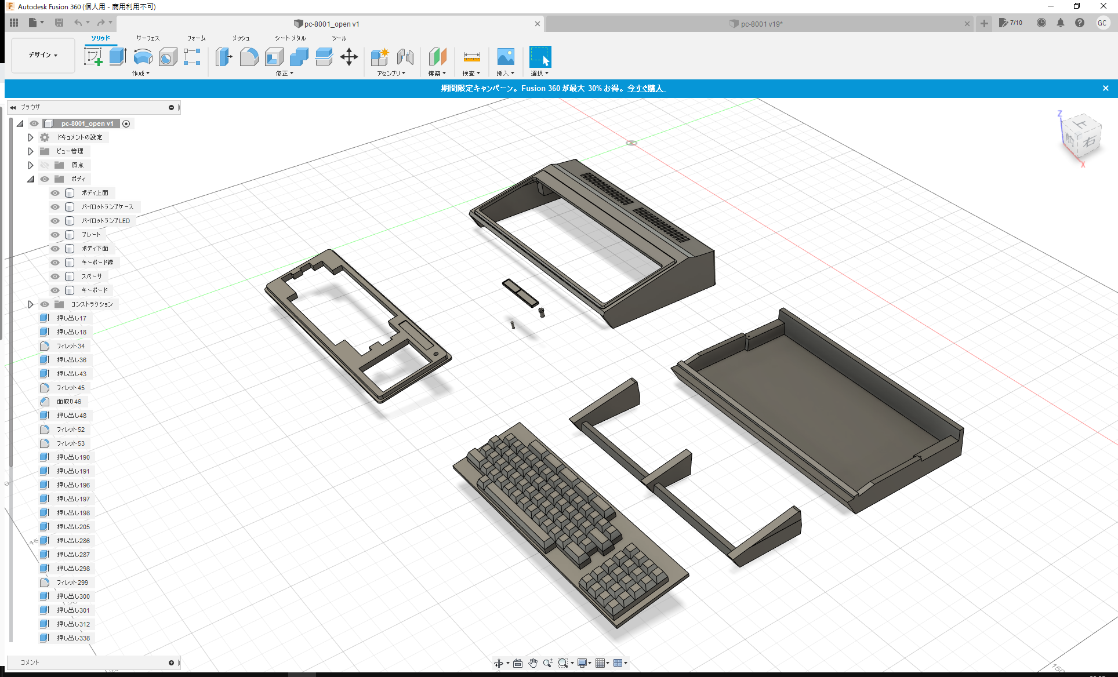The width and height of the screenshot is (1118, 677).
Task: Click the New Component icon in the assembly group
Action: tap(380, 57)
